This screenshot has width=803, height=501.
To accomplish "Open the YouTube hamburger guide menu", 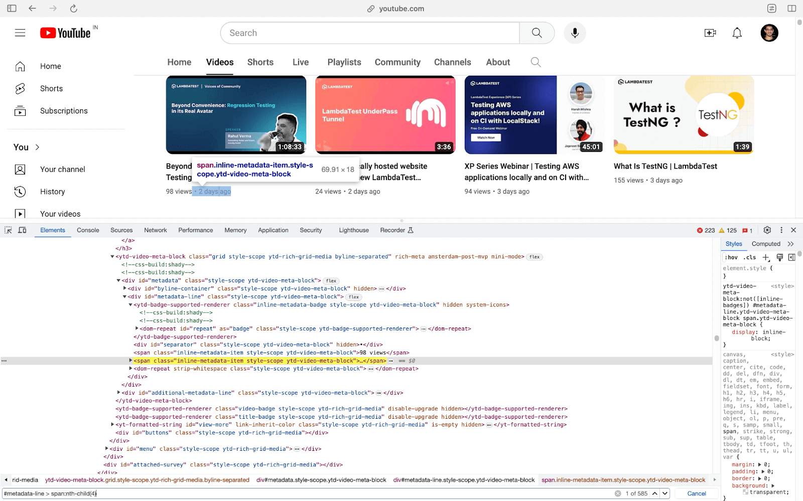I will (20, 33).
